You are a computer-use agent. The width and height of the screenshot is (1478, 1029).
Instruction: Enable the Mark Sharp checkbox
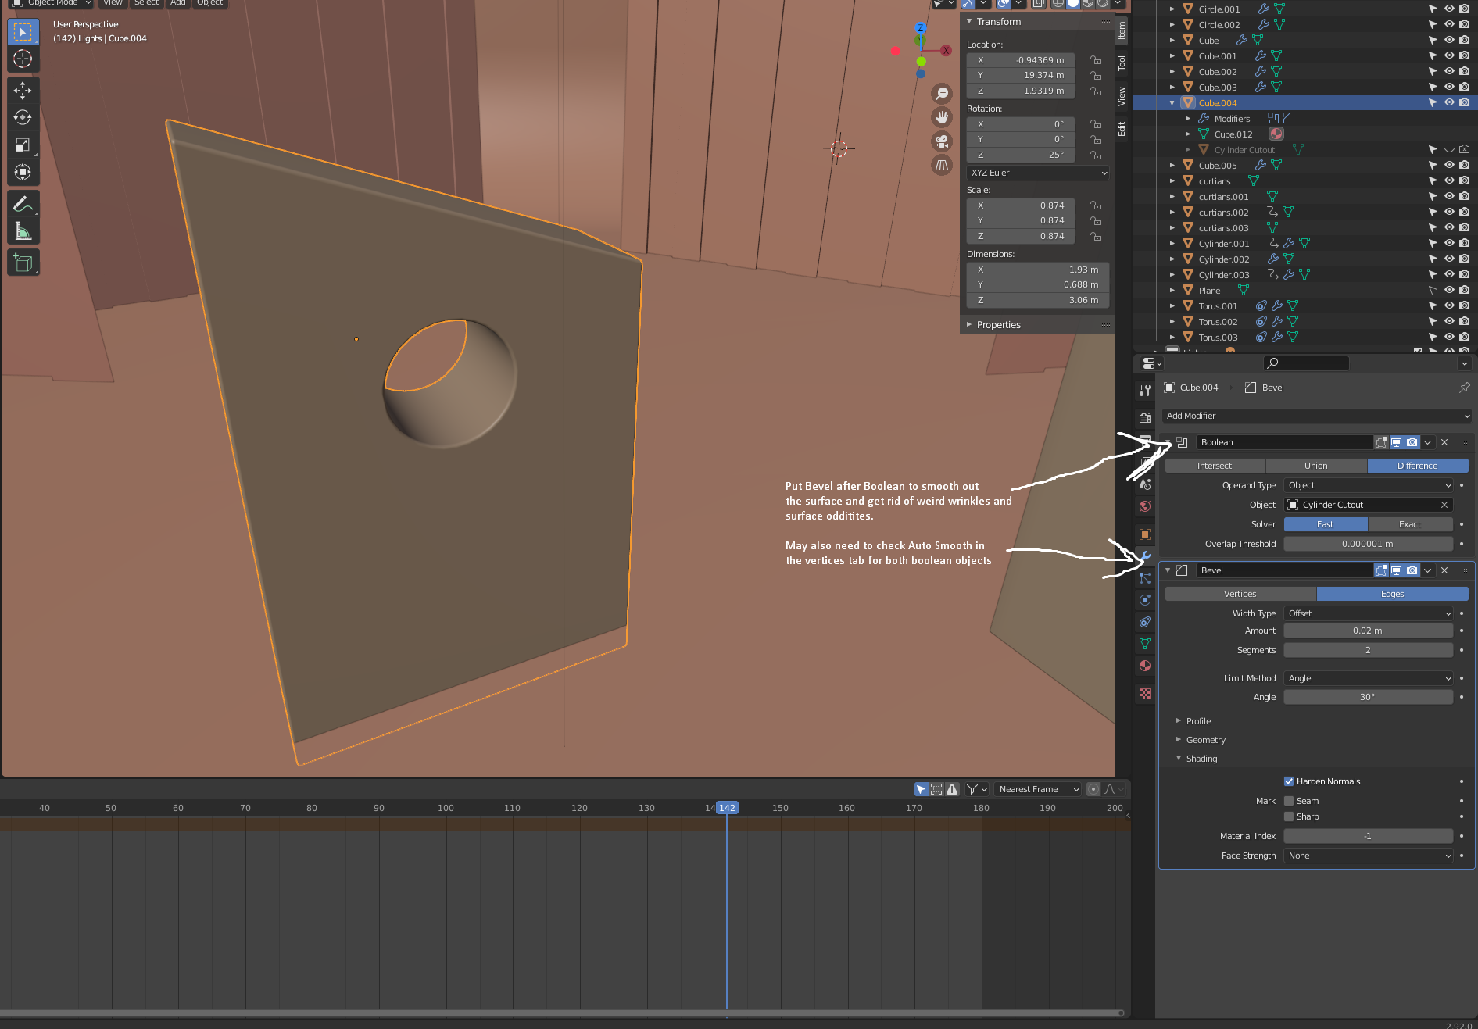point(1289,816)
